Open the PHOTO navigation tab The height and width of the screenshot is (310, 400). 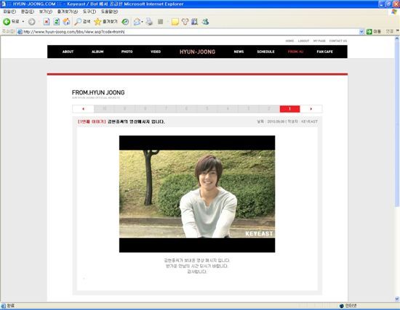[x=127, y=52]
